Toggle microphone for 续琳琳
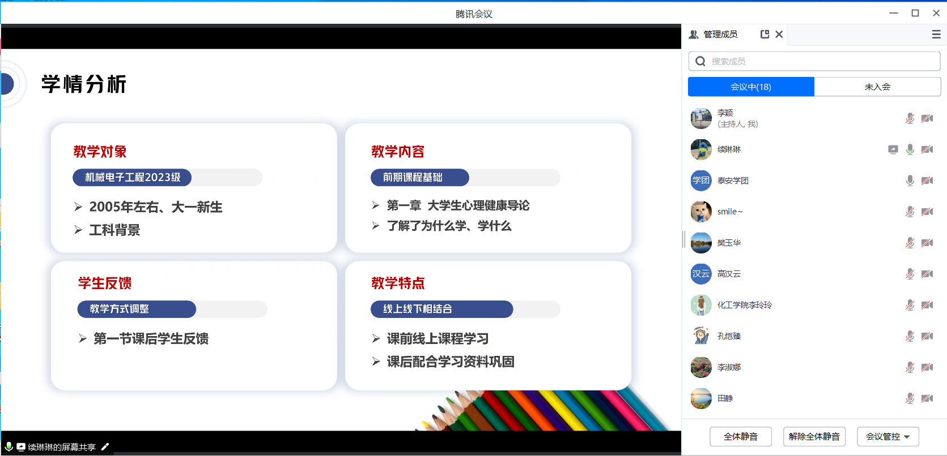This screenshot has height=456, width=947. point(910,149)
